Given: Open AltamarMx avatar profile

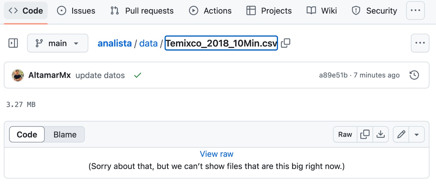Looking at the screenshot, I should tap(18, 75).
